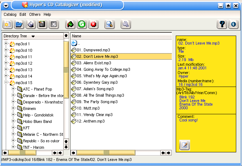
Task: Click the New catalog toolbar icon
Action: click(x=8, y=24)
